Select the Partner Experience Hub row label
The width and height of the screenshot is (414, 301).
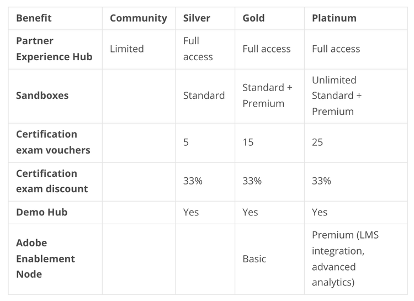click(54, 49)
